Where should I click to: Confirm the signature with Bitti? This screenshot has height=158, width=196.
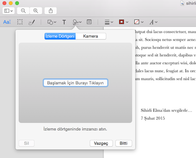124,143
